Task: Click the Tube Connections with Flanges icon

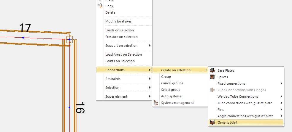Action: point(212,90)
